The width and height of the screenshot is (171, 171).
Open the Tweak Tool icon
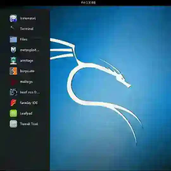pyautogui.click(x=13, y=124)
